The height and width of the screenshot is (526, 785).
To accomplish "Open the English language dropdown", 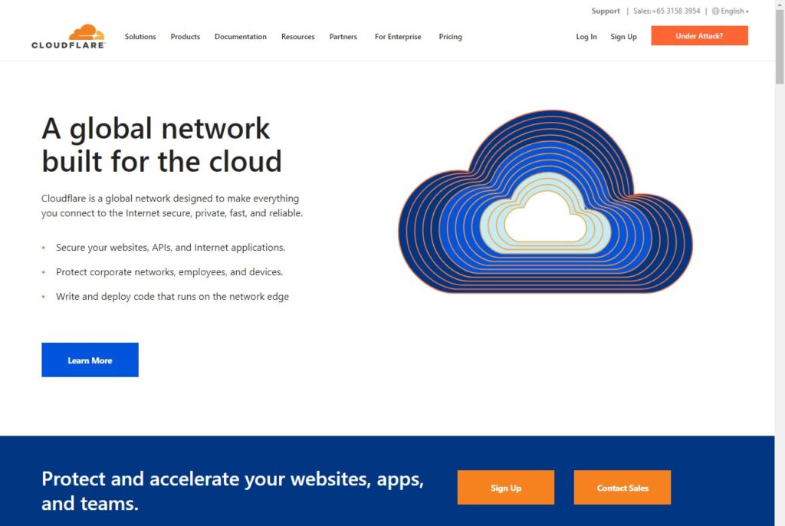I will pos(734,11).
